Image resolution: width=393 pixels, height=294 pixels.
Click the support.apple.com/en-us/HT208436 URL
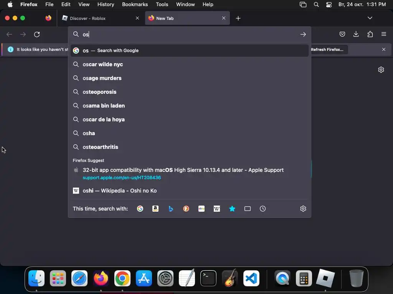pyautogui.click(x=122, y=178)
